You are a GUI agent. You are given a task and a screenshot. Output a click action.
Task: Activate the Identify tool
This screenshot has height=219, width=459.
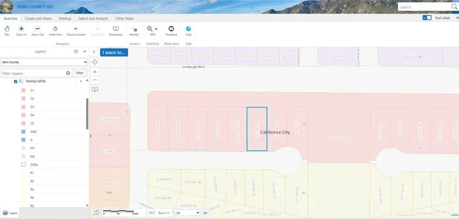pos(134,30)
